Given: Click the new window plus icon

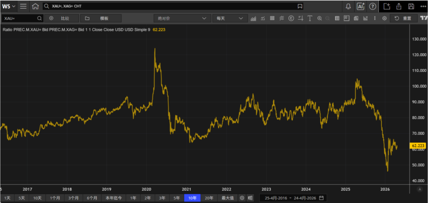Looking at the screenshot, I should pyautogui.click(x=386, y=6).
